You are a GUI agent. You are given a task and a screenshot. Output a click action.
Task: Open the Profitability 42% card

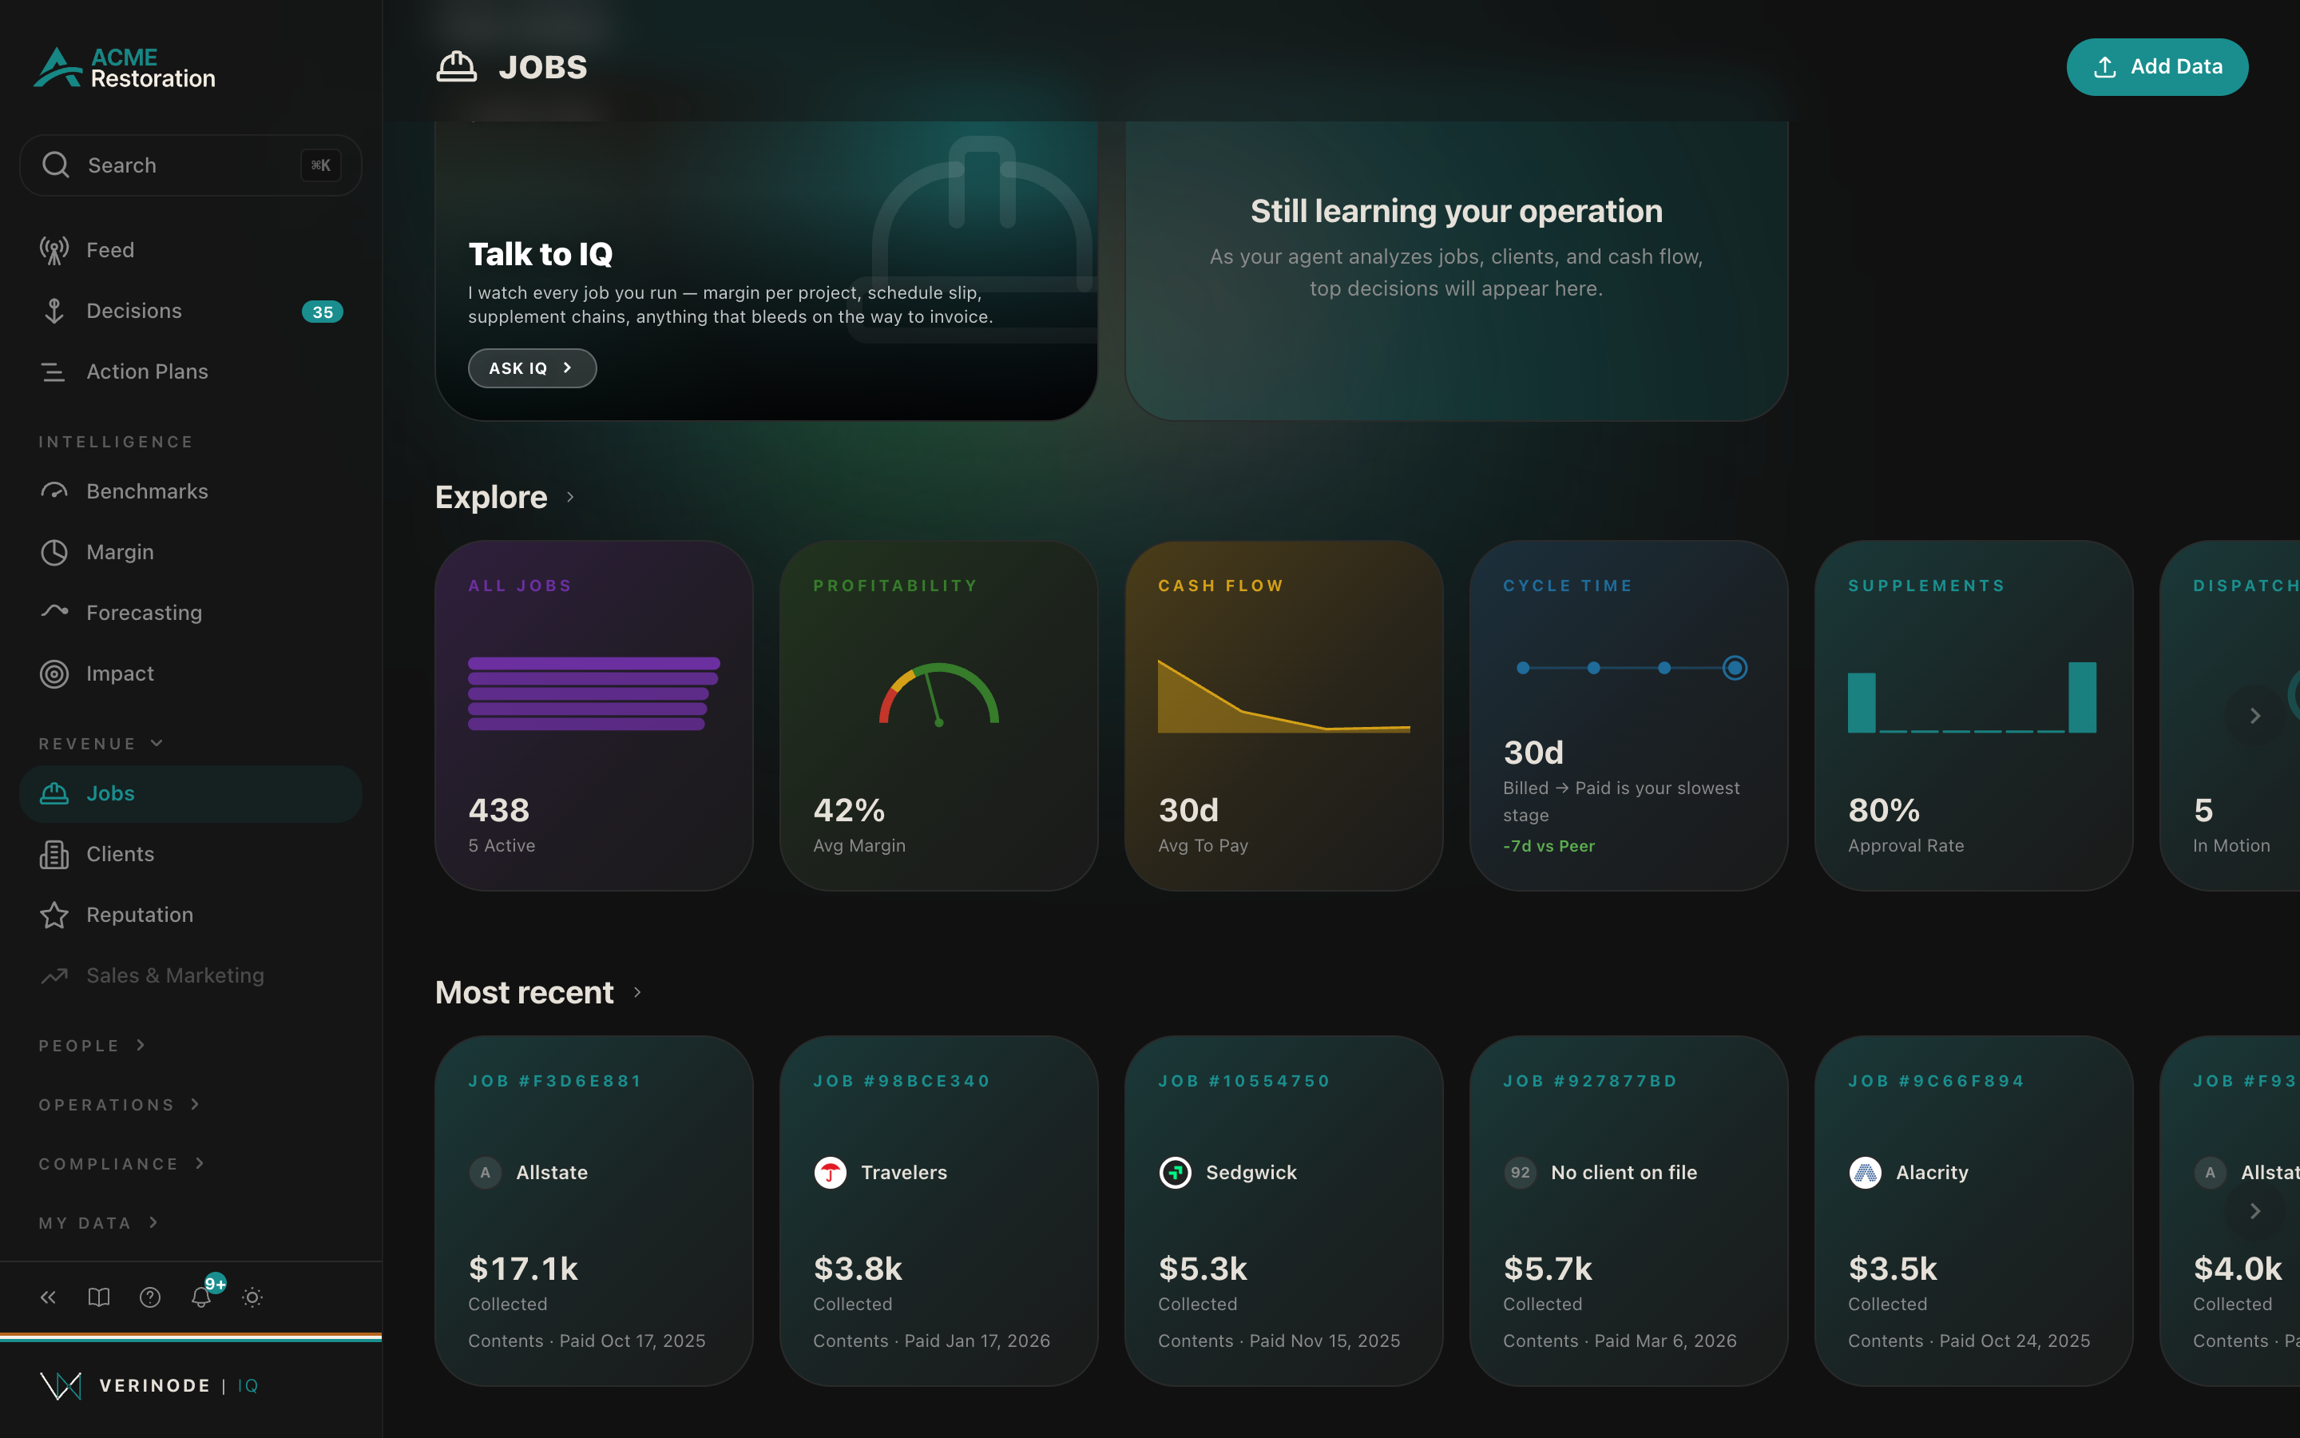click(x=939, y=715)
